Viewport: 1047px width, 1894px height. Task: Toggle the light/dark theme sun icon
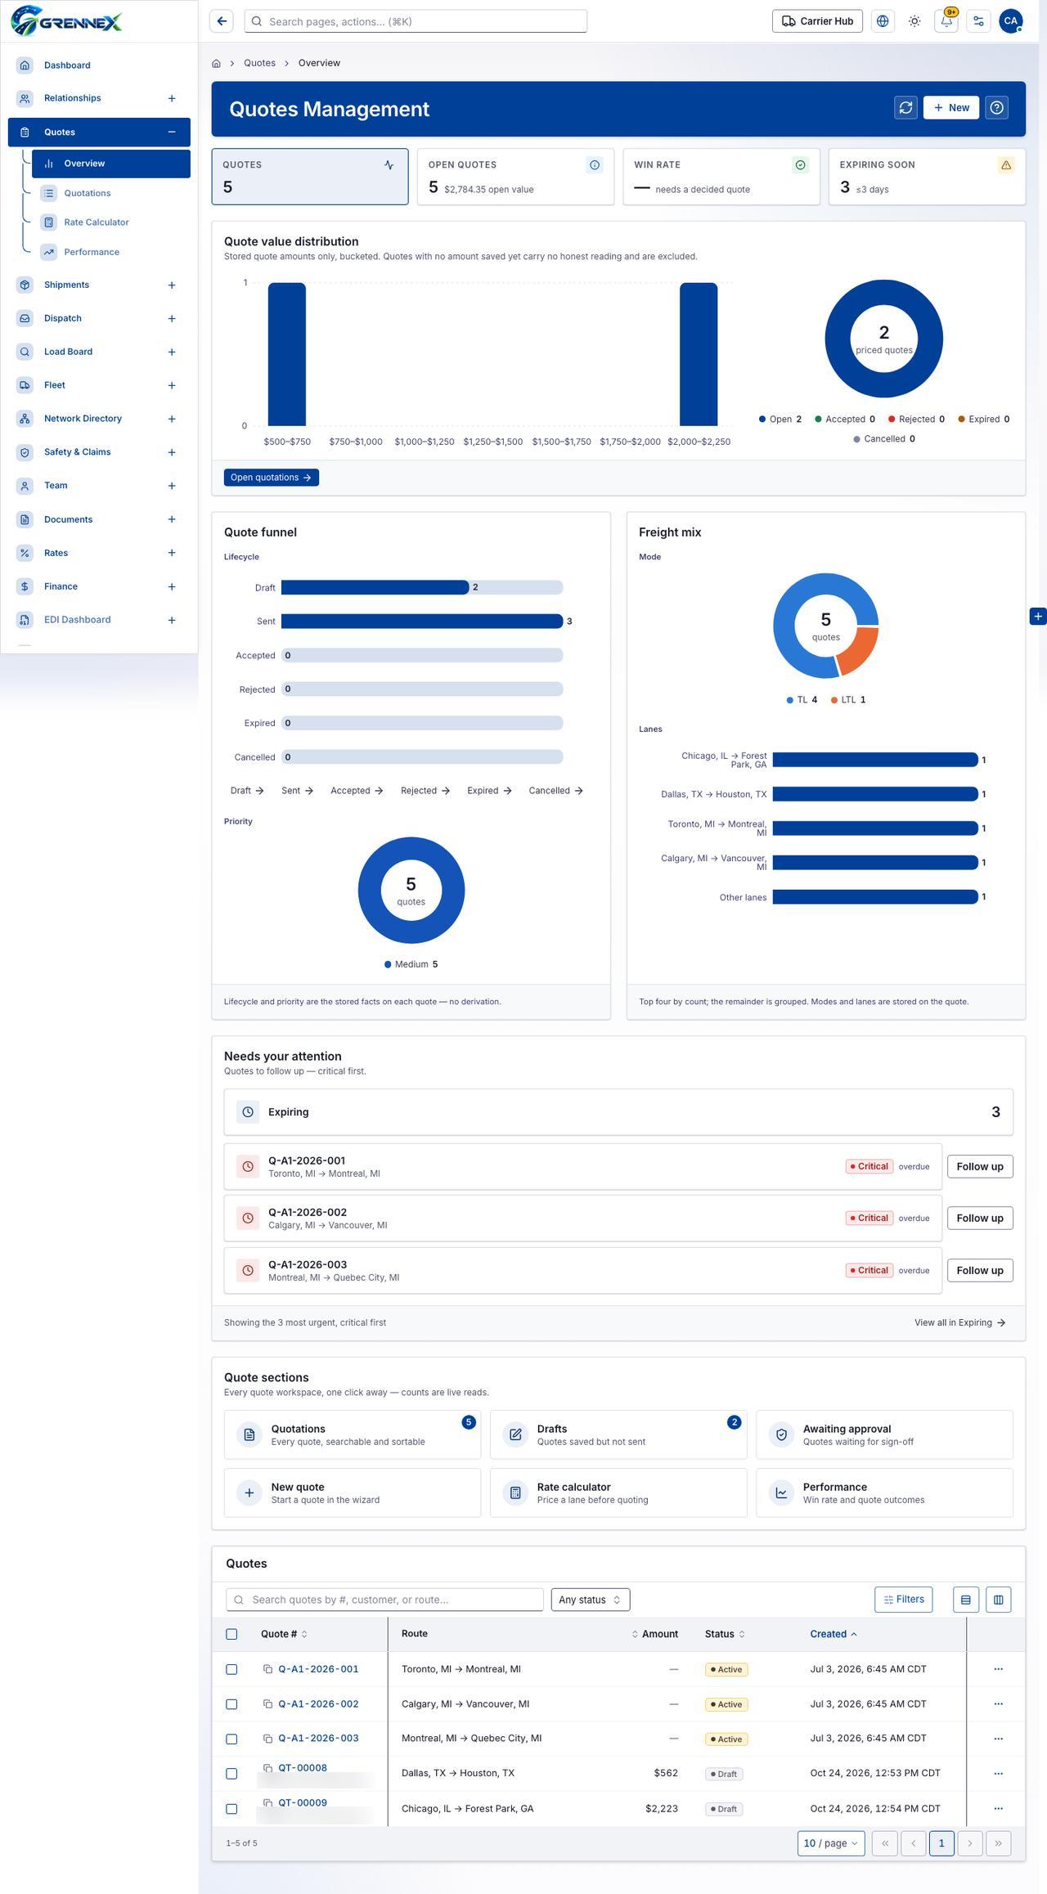click(914, 21)
